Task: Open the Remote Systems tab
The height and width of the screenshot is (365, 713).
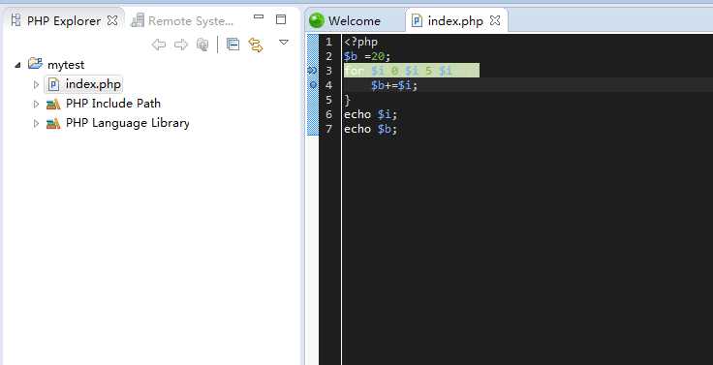Action: tap(183, 21)
